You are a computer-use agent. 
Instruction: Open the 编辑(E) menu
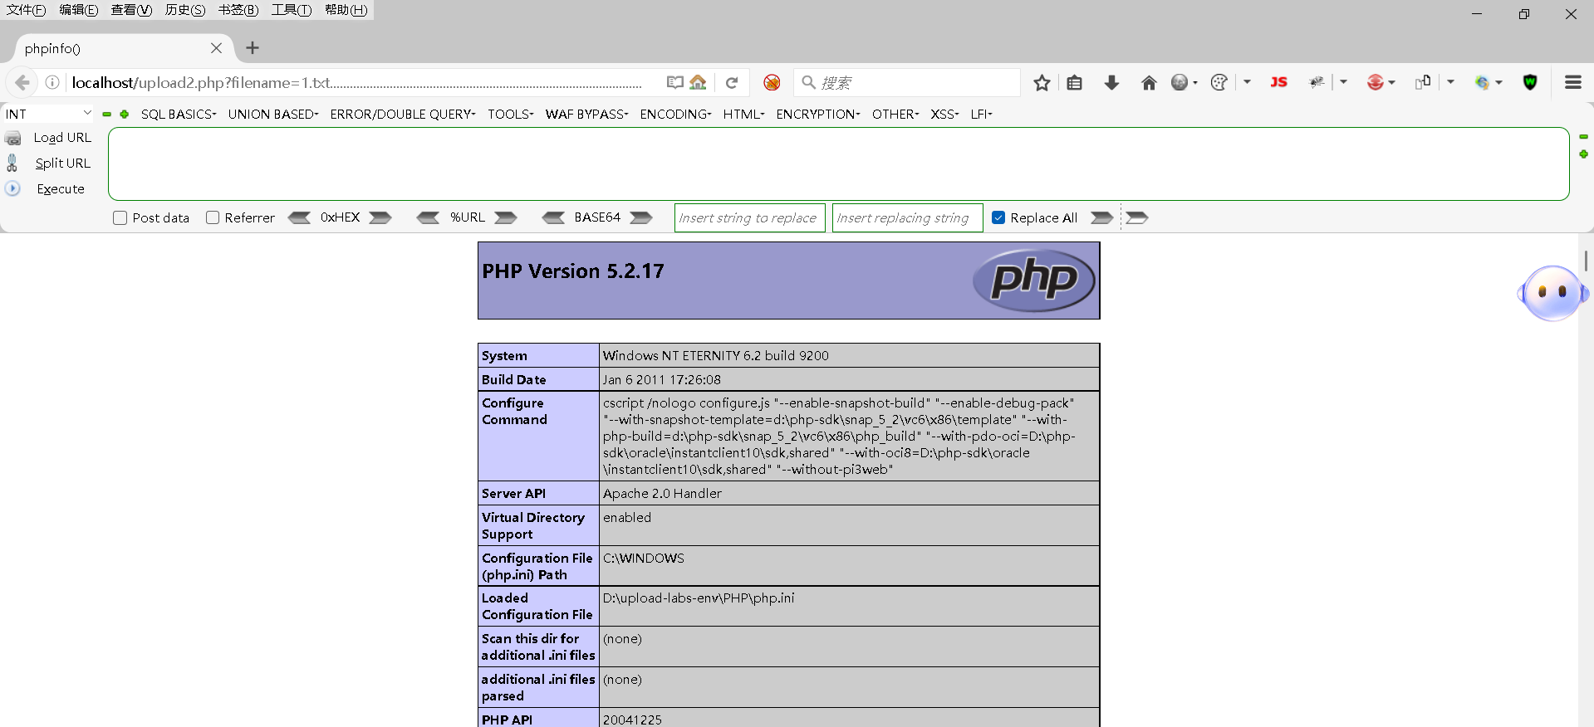79,10
